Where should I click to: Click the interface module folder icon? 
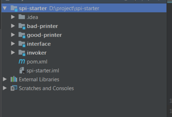pos(22,44)
